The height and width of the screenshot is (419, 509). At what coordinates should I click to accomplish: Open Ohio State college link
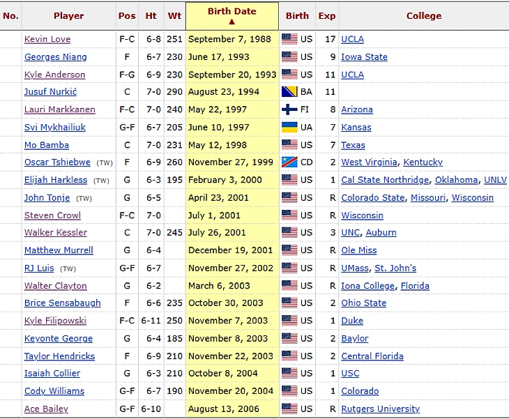pos(364,303)
